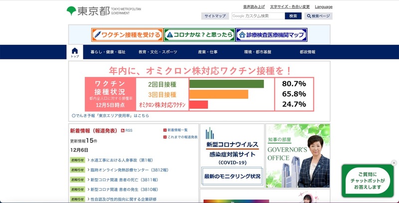This screenshot has height=203, width=399.
Task: Open the 環境・都市基盤 navigation item
Action: pyautogui.click(x=257, y=52)
